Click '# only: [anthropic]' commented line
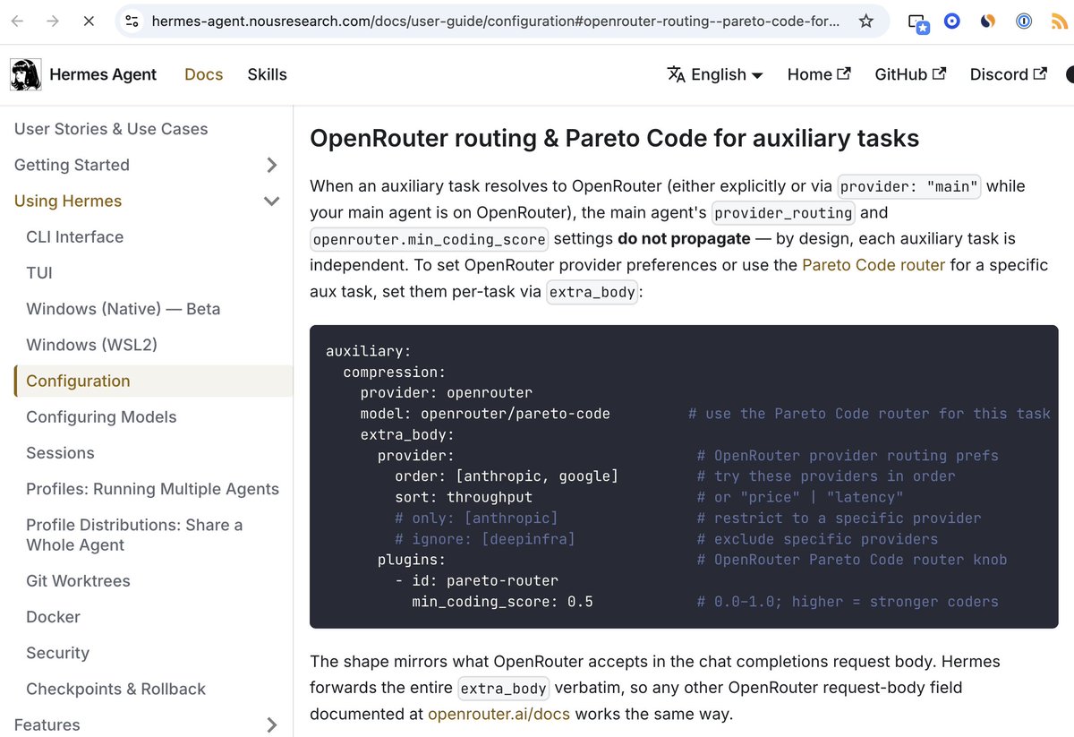The image size is (1074, 737). (476, 518)
